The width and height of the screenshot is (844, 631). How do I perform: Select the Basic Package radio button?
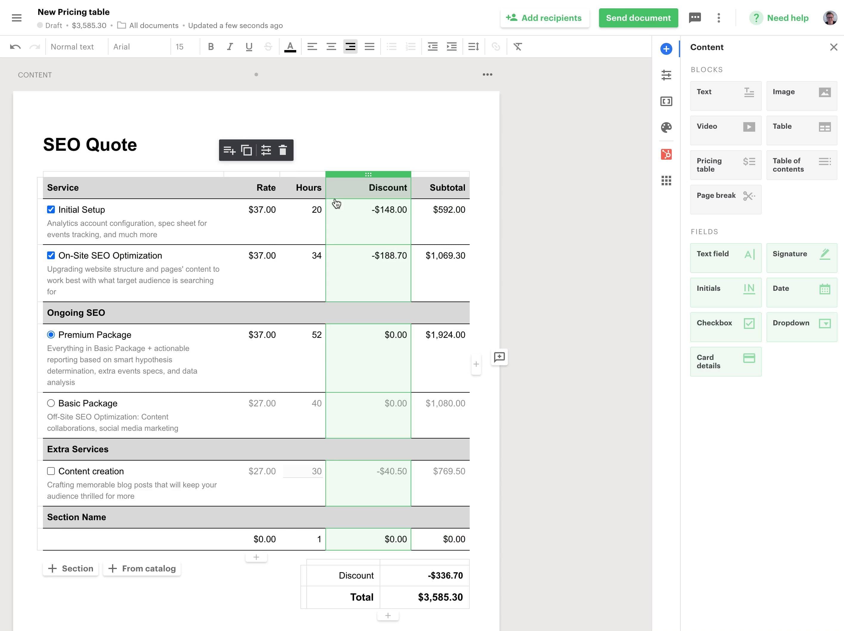(51, 403)
